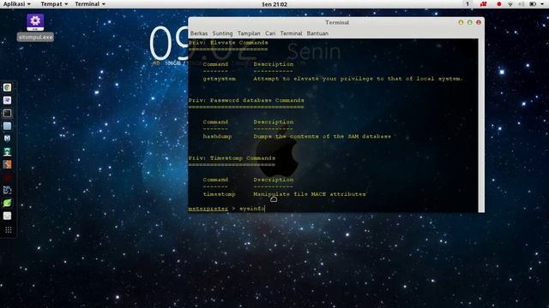
Task: Click the workspace indicator '1' in the top bar
Action: coord(467,4)
